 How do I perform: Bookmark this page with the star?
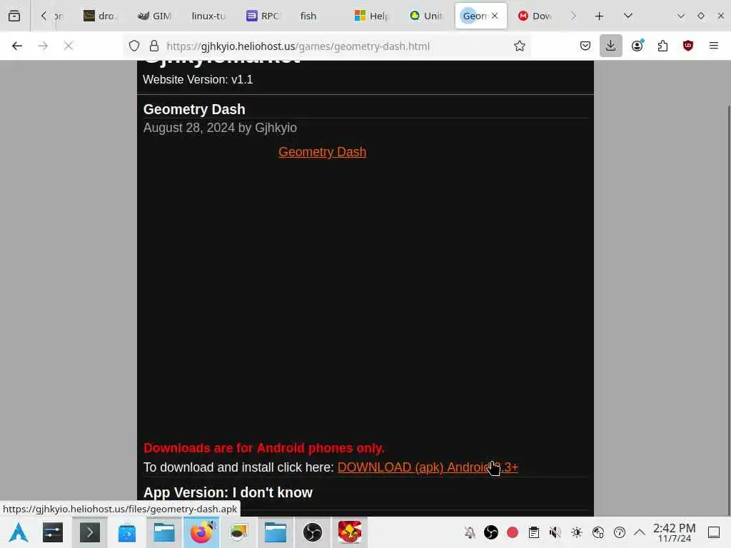520,46
